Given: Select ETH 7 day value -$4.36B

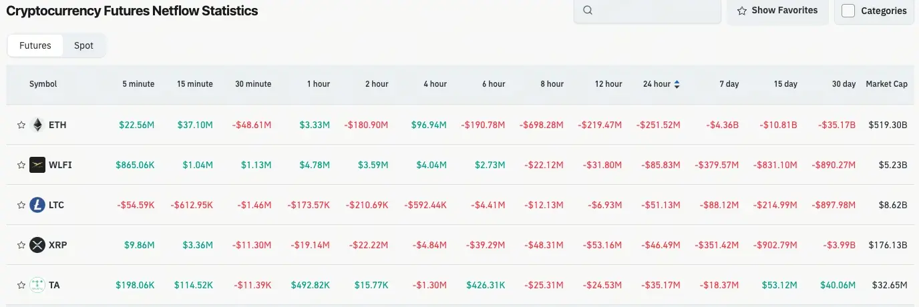Looking at the screenshot, I should click(x=723, y=125).
